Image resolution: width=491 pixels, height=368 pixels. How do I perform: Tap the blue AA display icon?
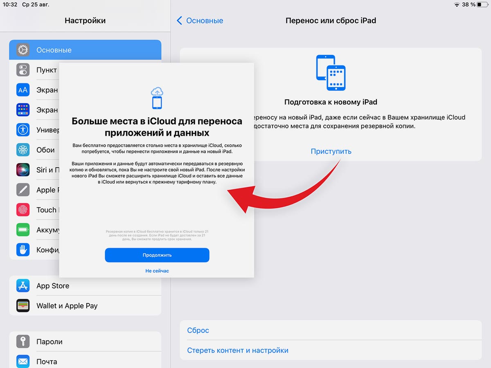click(x=23, y=90)
